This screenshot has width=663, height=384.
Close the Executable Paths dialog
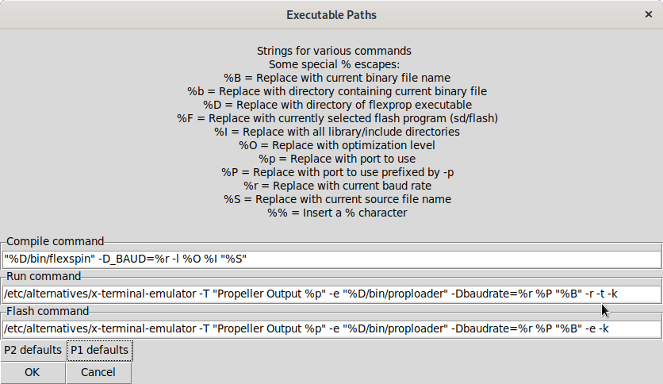click(x=648, y=14)
